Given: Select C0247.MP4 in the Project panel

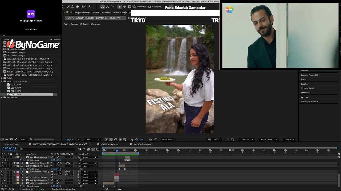Looking at the screenshot, I should point(16,85).
